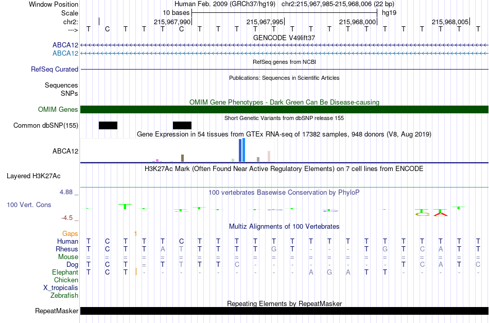Click 'Publications: Sequences in Scientific Articles' title
Screen dimensions: 489x323
tap(284, 78)
